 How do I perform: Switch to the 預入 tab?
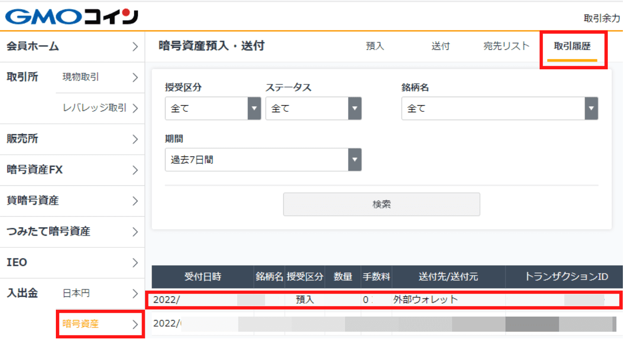(375, 46)
